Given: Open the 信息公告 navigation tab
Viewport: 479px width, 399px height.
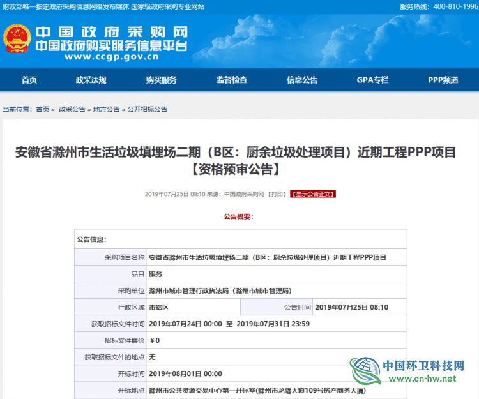Looking at the screenshot, I should point(302,80).
